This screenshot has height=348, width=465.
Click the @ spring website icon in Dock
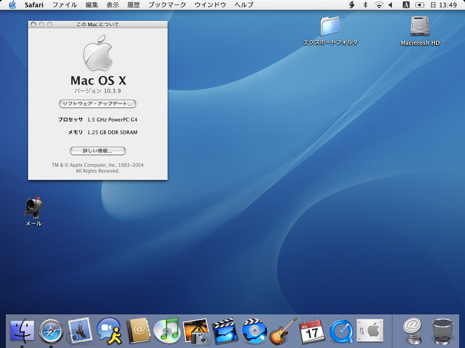click(x=413, y=331)
